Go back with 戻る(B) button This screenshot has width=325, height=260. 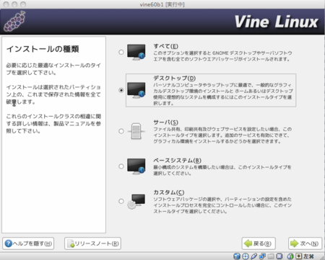tap(259, 243)
